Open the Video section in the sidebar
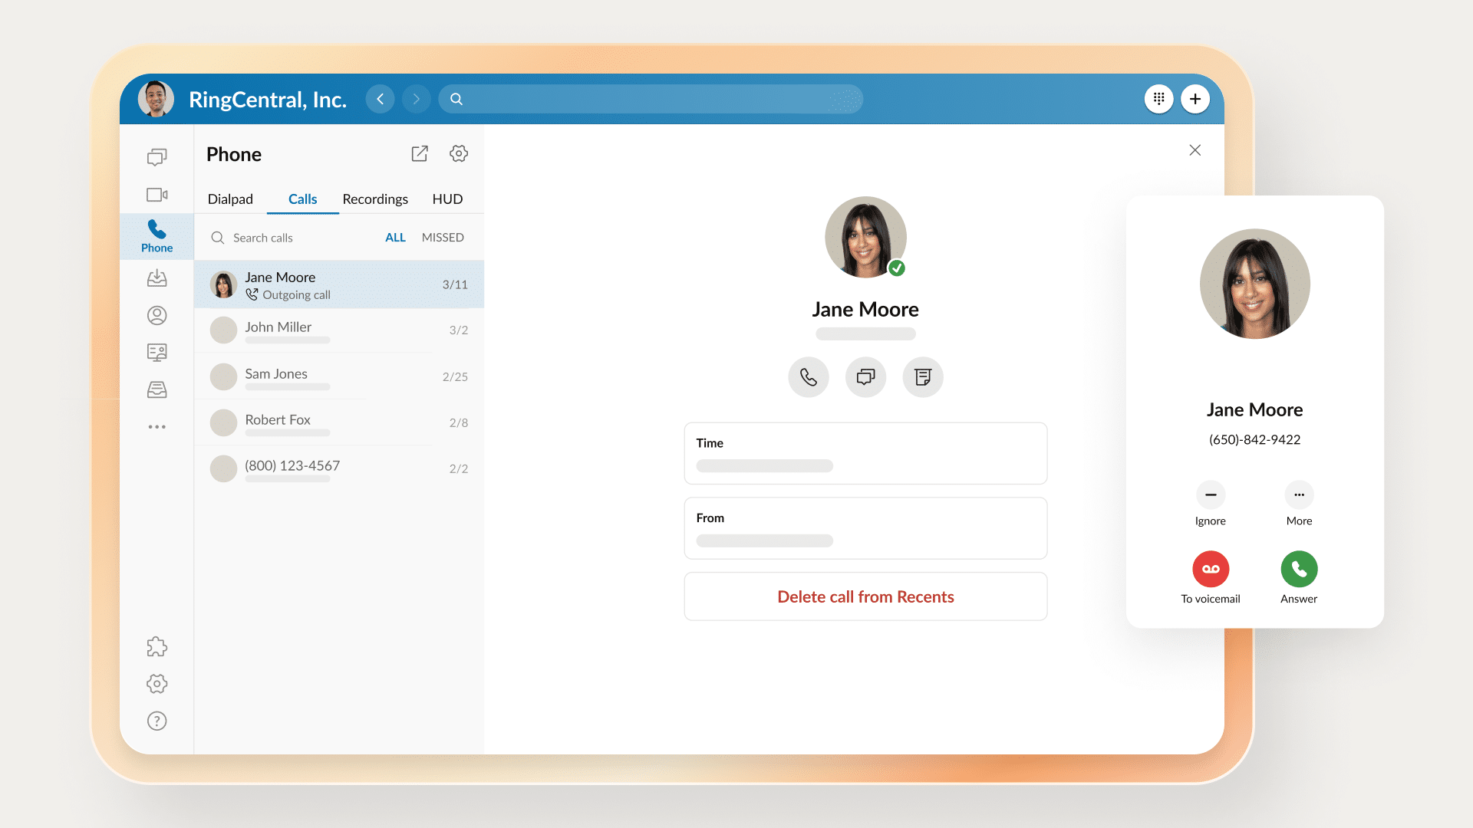1473x828 pixels. 157,195
